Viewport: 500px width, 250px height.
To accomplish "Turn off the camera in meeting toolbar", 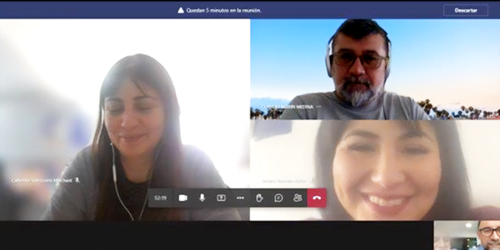I will point(183,198).
